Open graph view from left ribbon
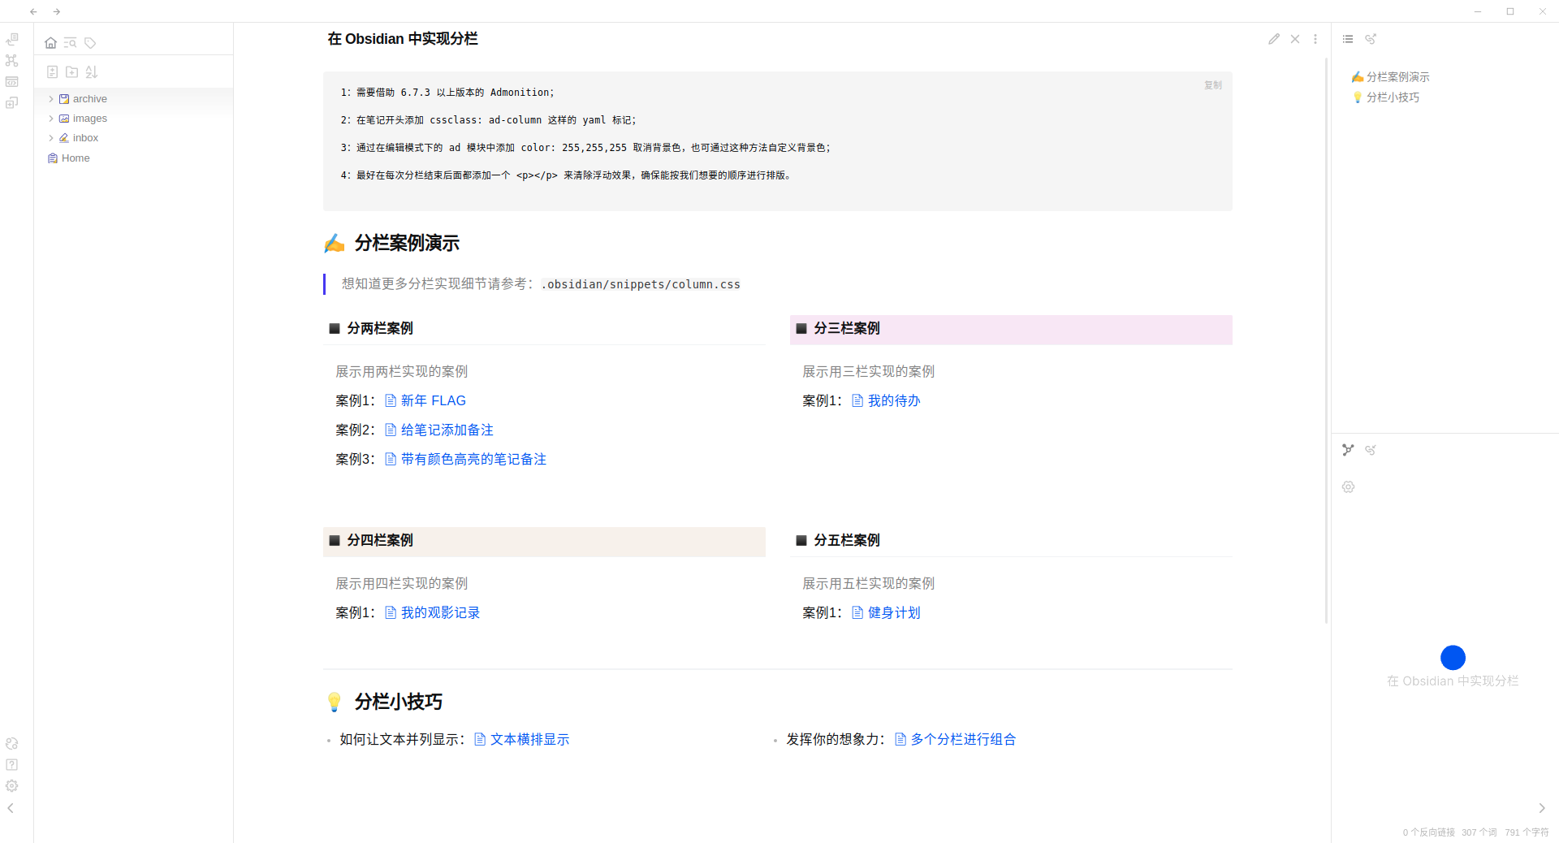This screenshot has width=1559, height=843. tap(11, 60)
